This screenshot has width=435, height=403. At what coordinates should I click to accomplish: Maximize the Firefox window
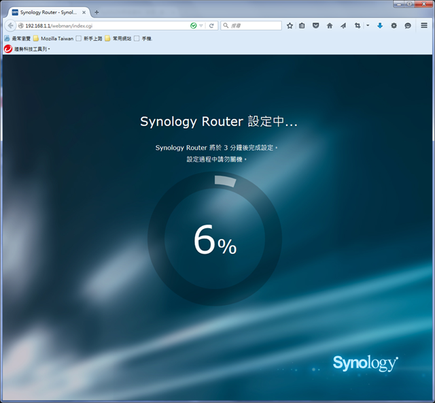pyautogui.click(x=409, y=4)
